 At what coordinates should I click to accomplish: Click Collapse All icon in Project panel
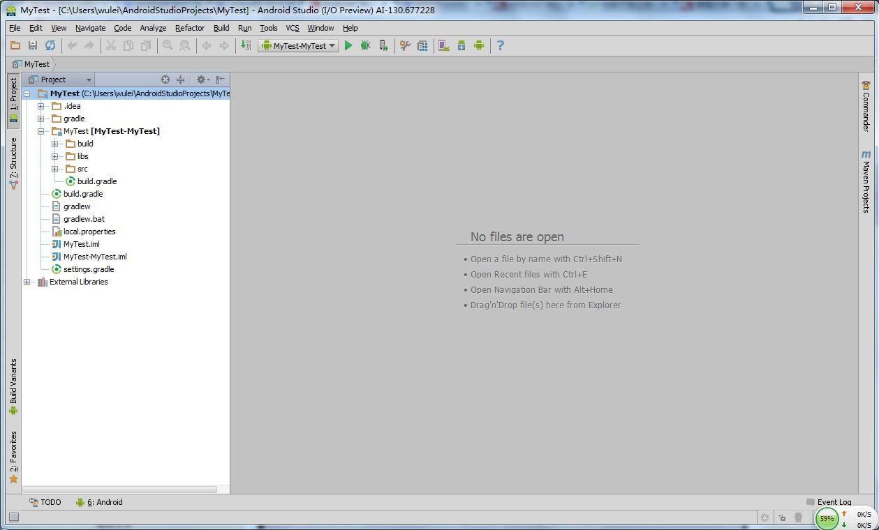(181, 79)
